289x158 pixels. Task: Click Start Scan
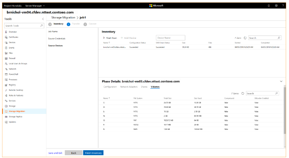point(110,38)
